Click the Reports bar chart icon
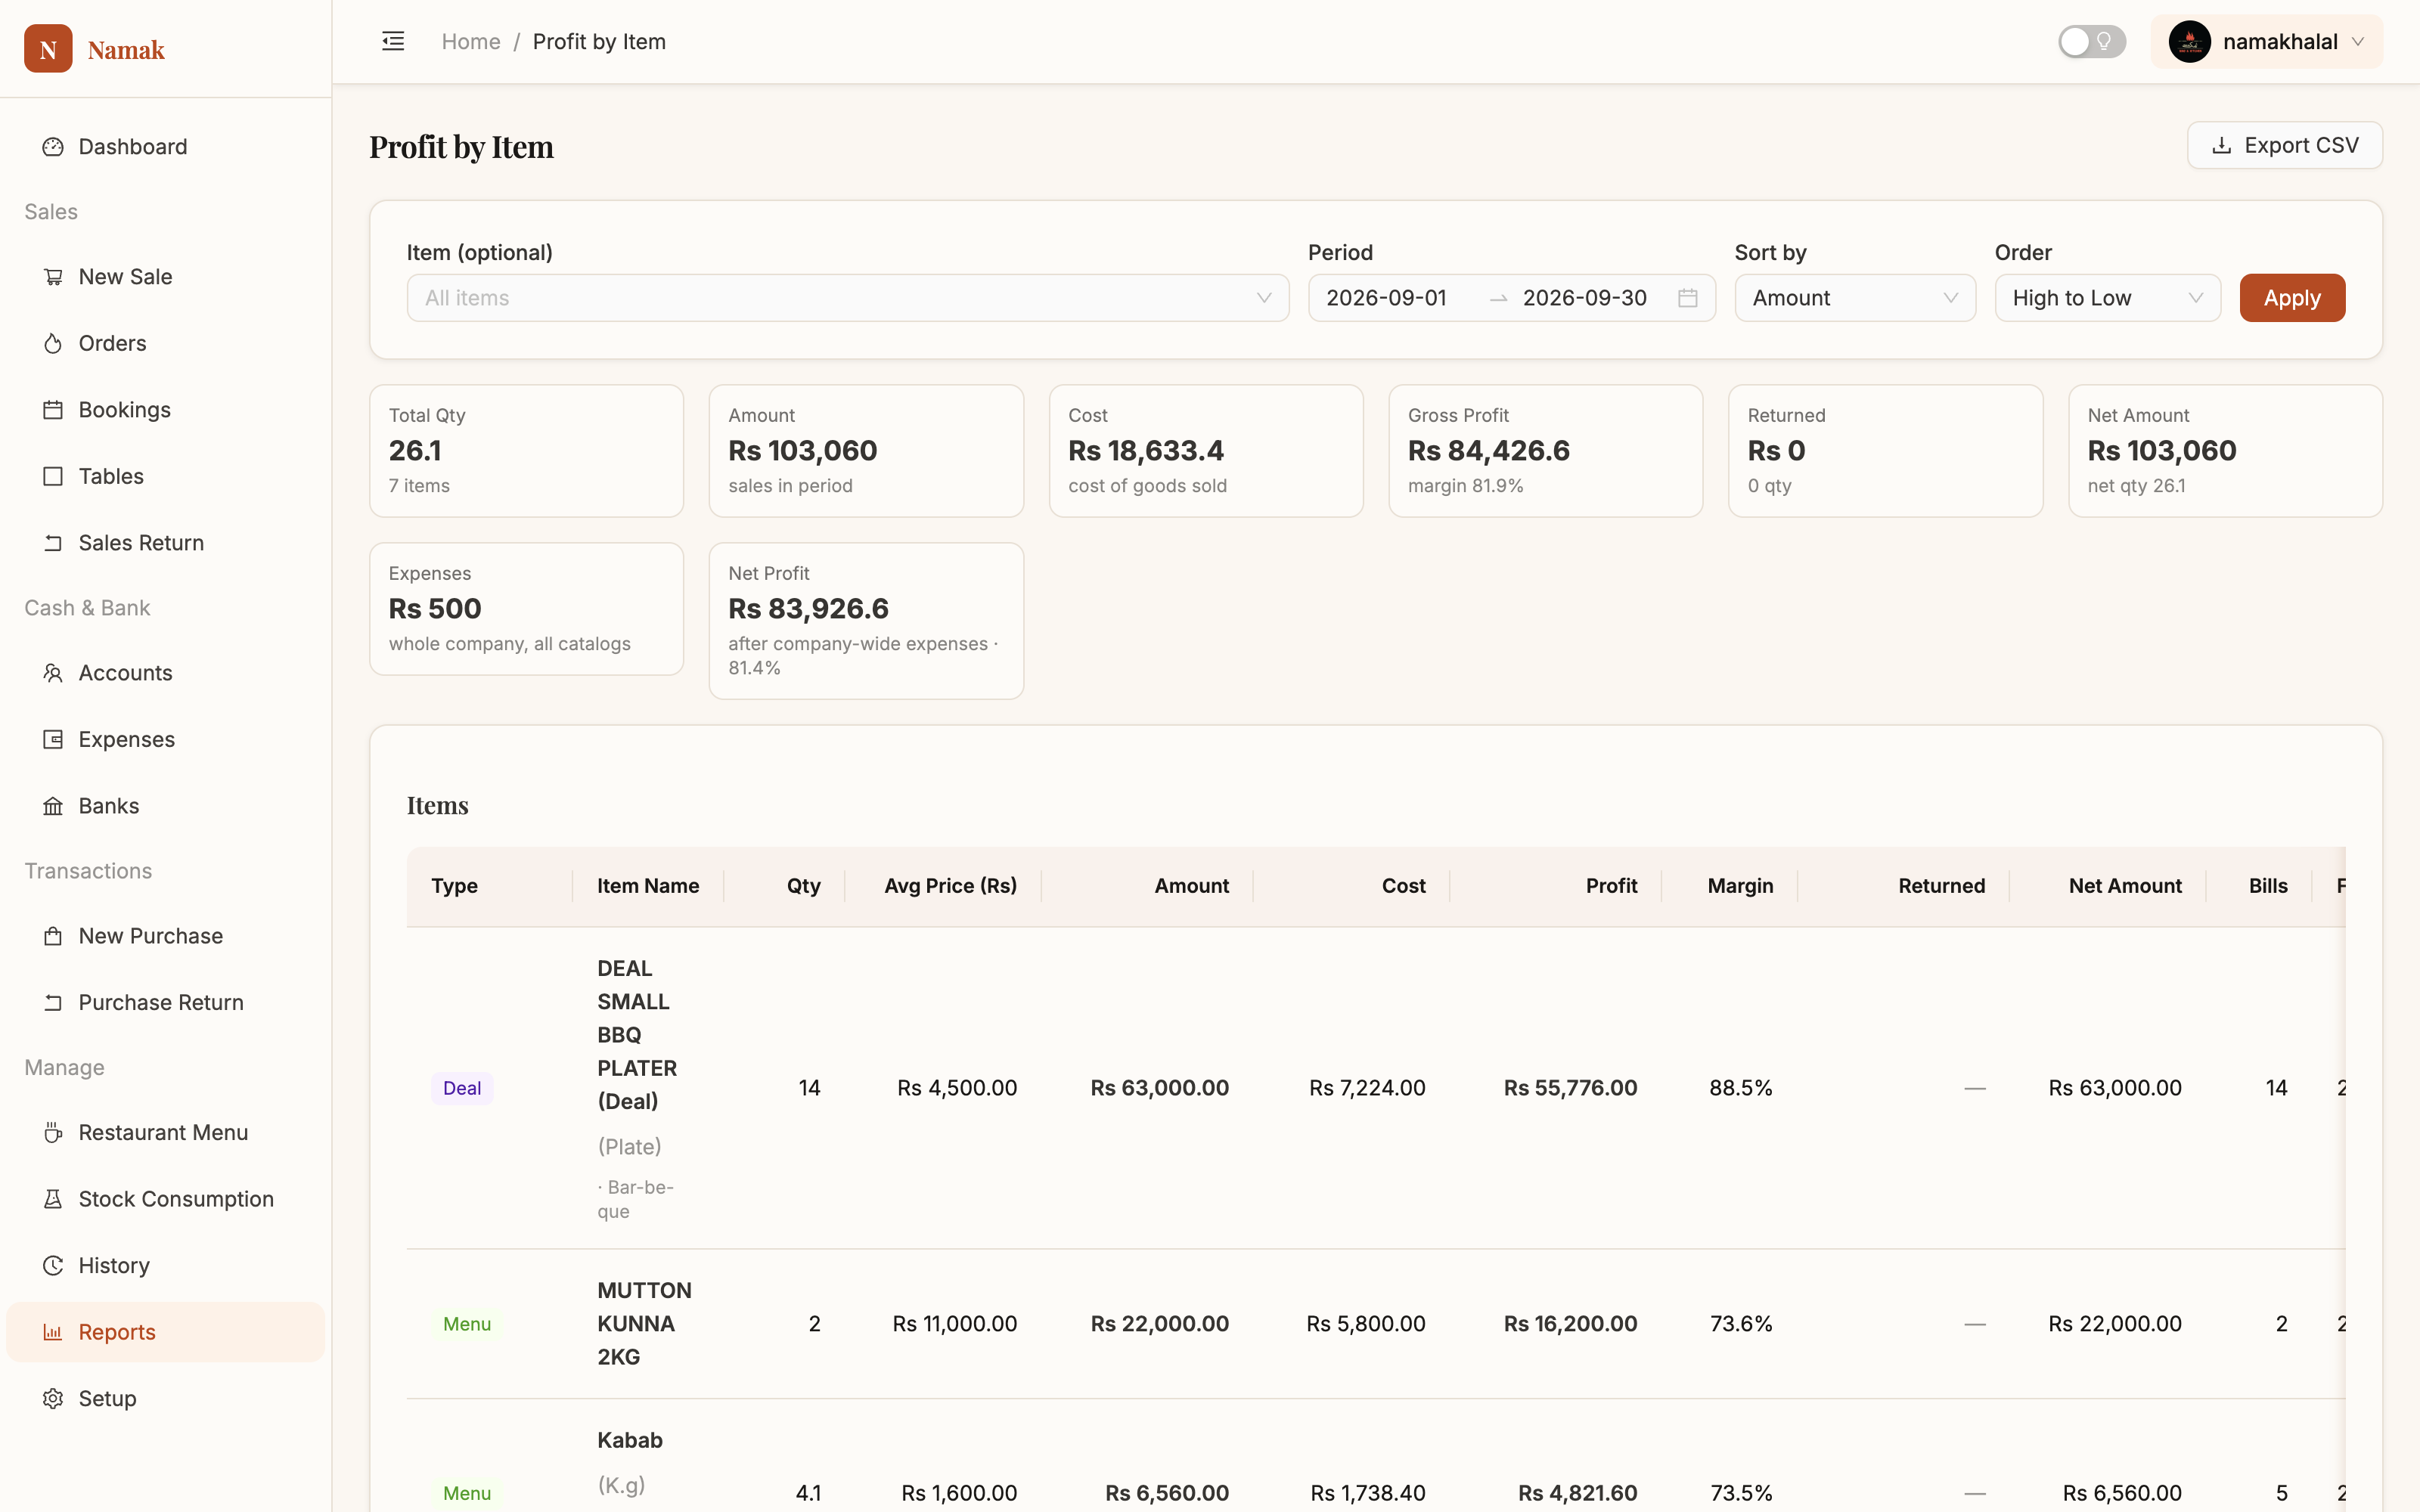 [x=53, y=1332]
